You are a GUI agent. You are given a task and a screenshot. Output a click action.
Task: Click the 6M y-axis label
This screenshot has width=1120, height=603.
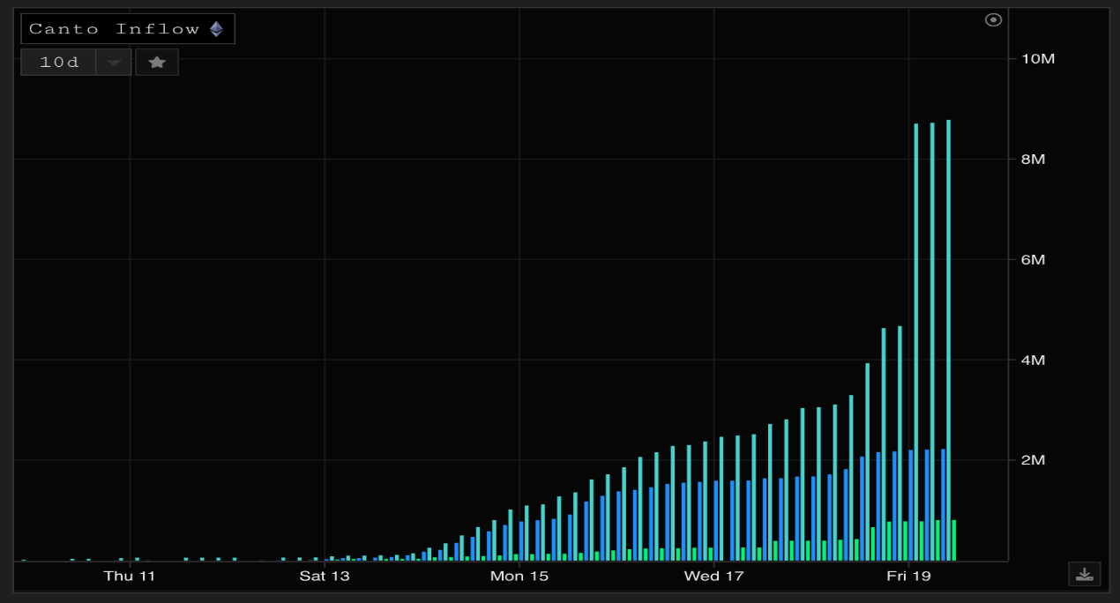[1033, 260]
